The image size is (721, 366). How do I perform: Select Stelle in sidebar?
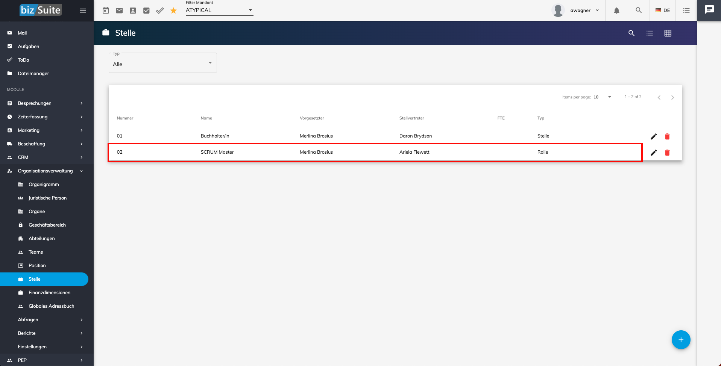tap(44, 279)
